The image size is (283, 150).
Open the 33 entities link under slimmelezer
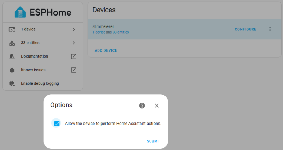point(121,32)
